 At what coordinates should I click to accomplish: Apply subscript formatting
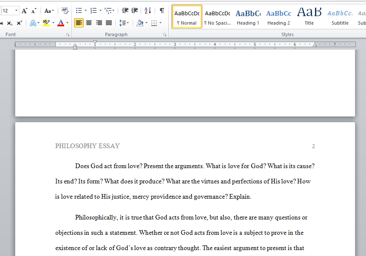click(x=10, y=23)
